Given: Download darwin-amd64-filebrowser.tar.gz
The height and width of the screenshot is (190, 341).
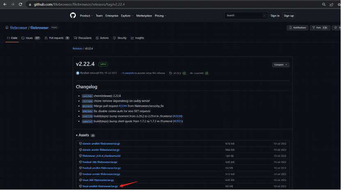Looking at the screenshot, I should click(101, 144).
